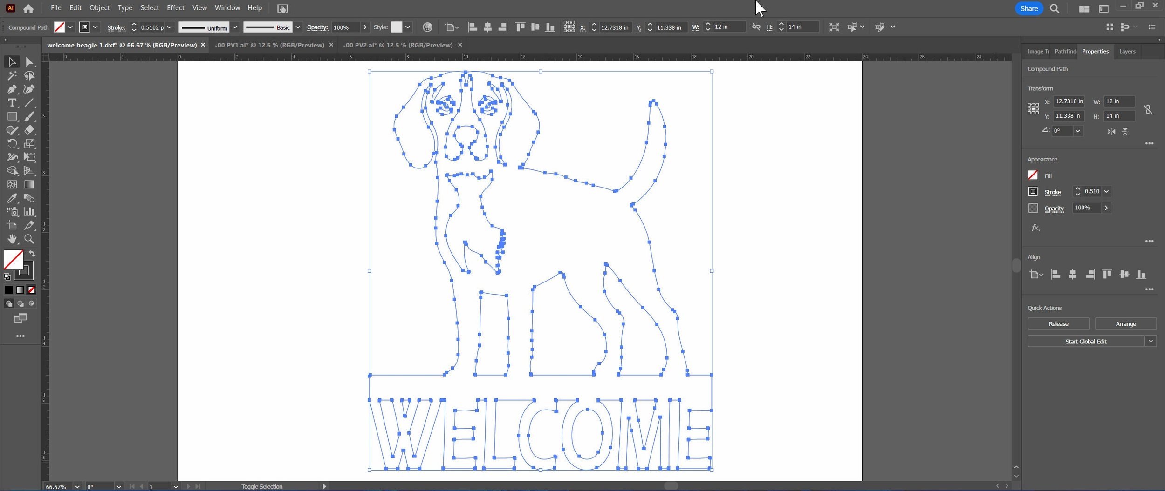Select the Eyedropper tool

[x=12, y=198]
